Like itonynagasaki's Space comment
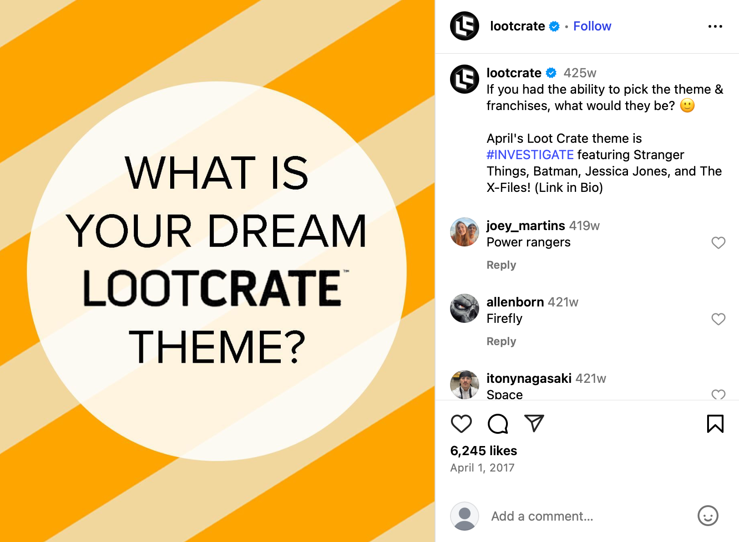 718,395
